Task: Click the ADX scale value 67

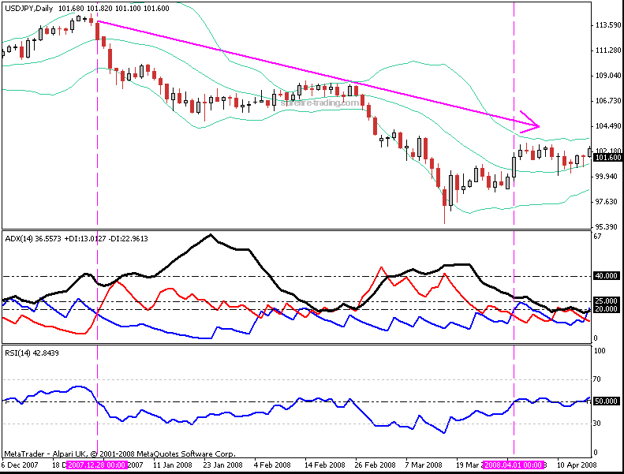Action: coord(597,237)
